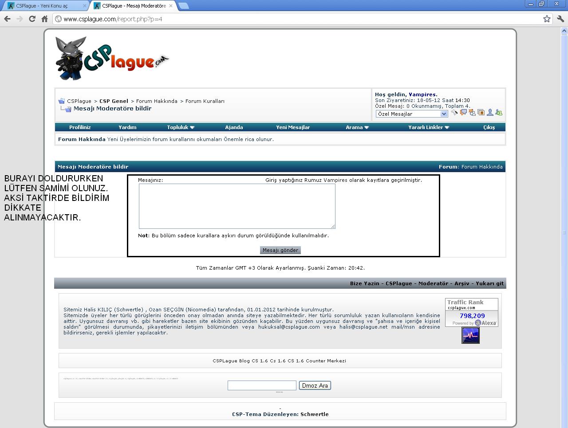Open the Özel Mesajlar dropdown

point(411,114)
